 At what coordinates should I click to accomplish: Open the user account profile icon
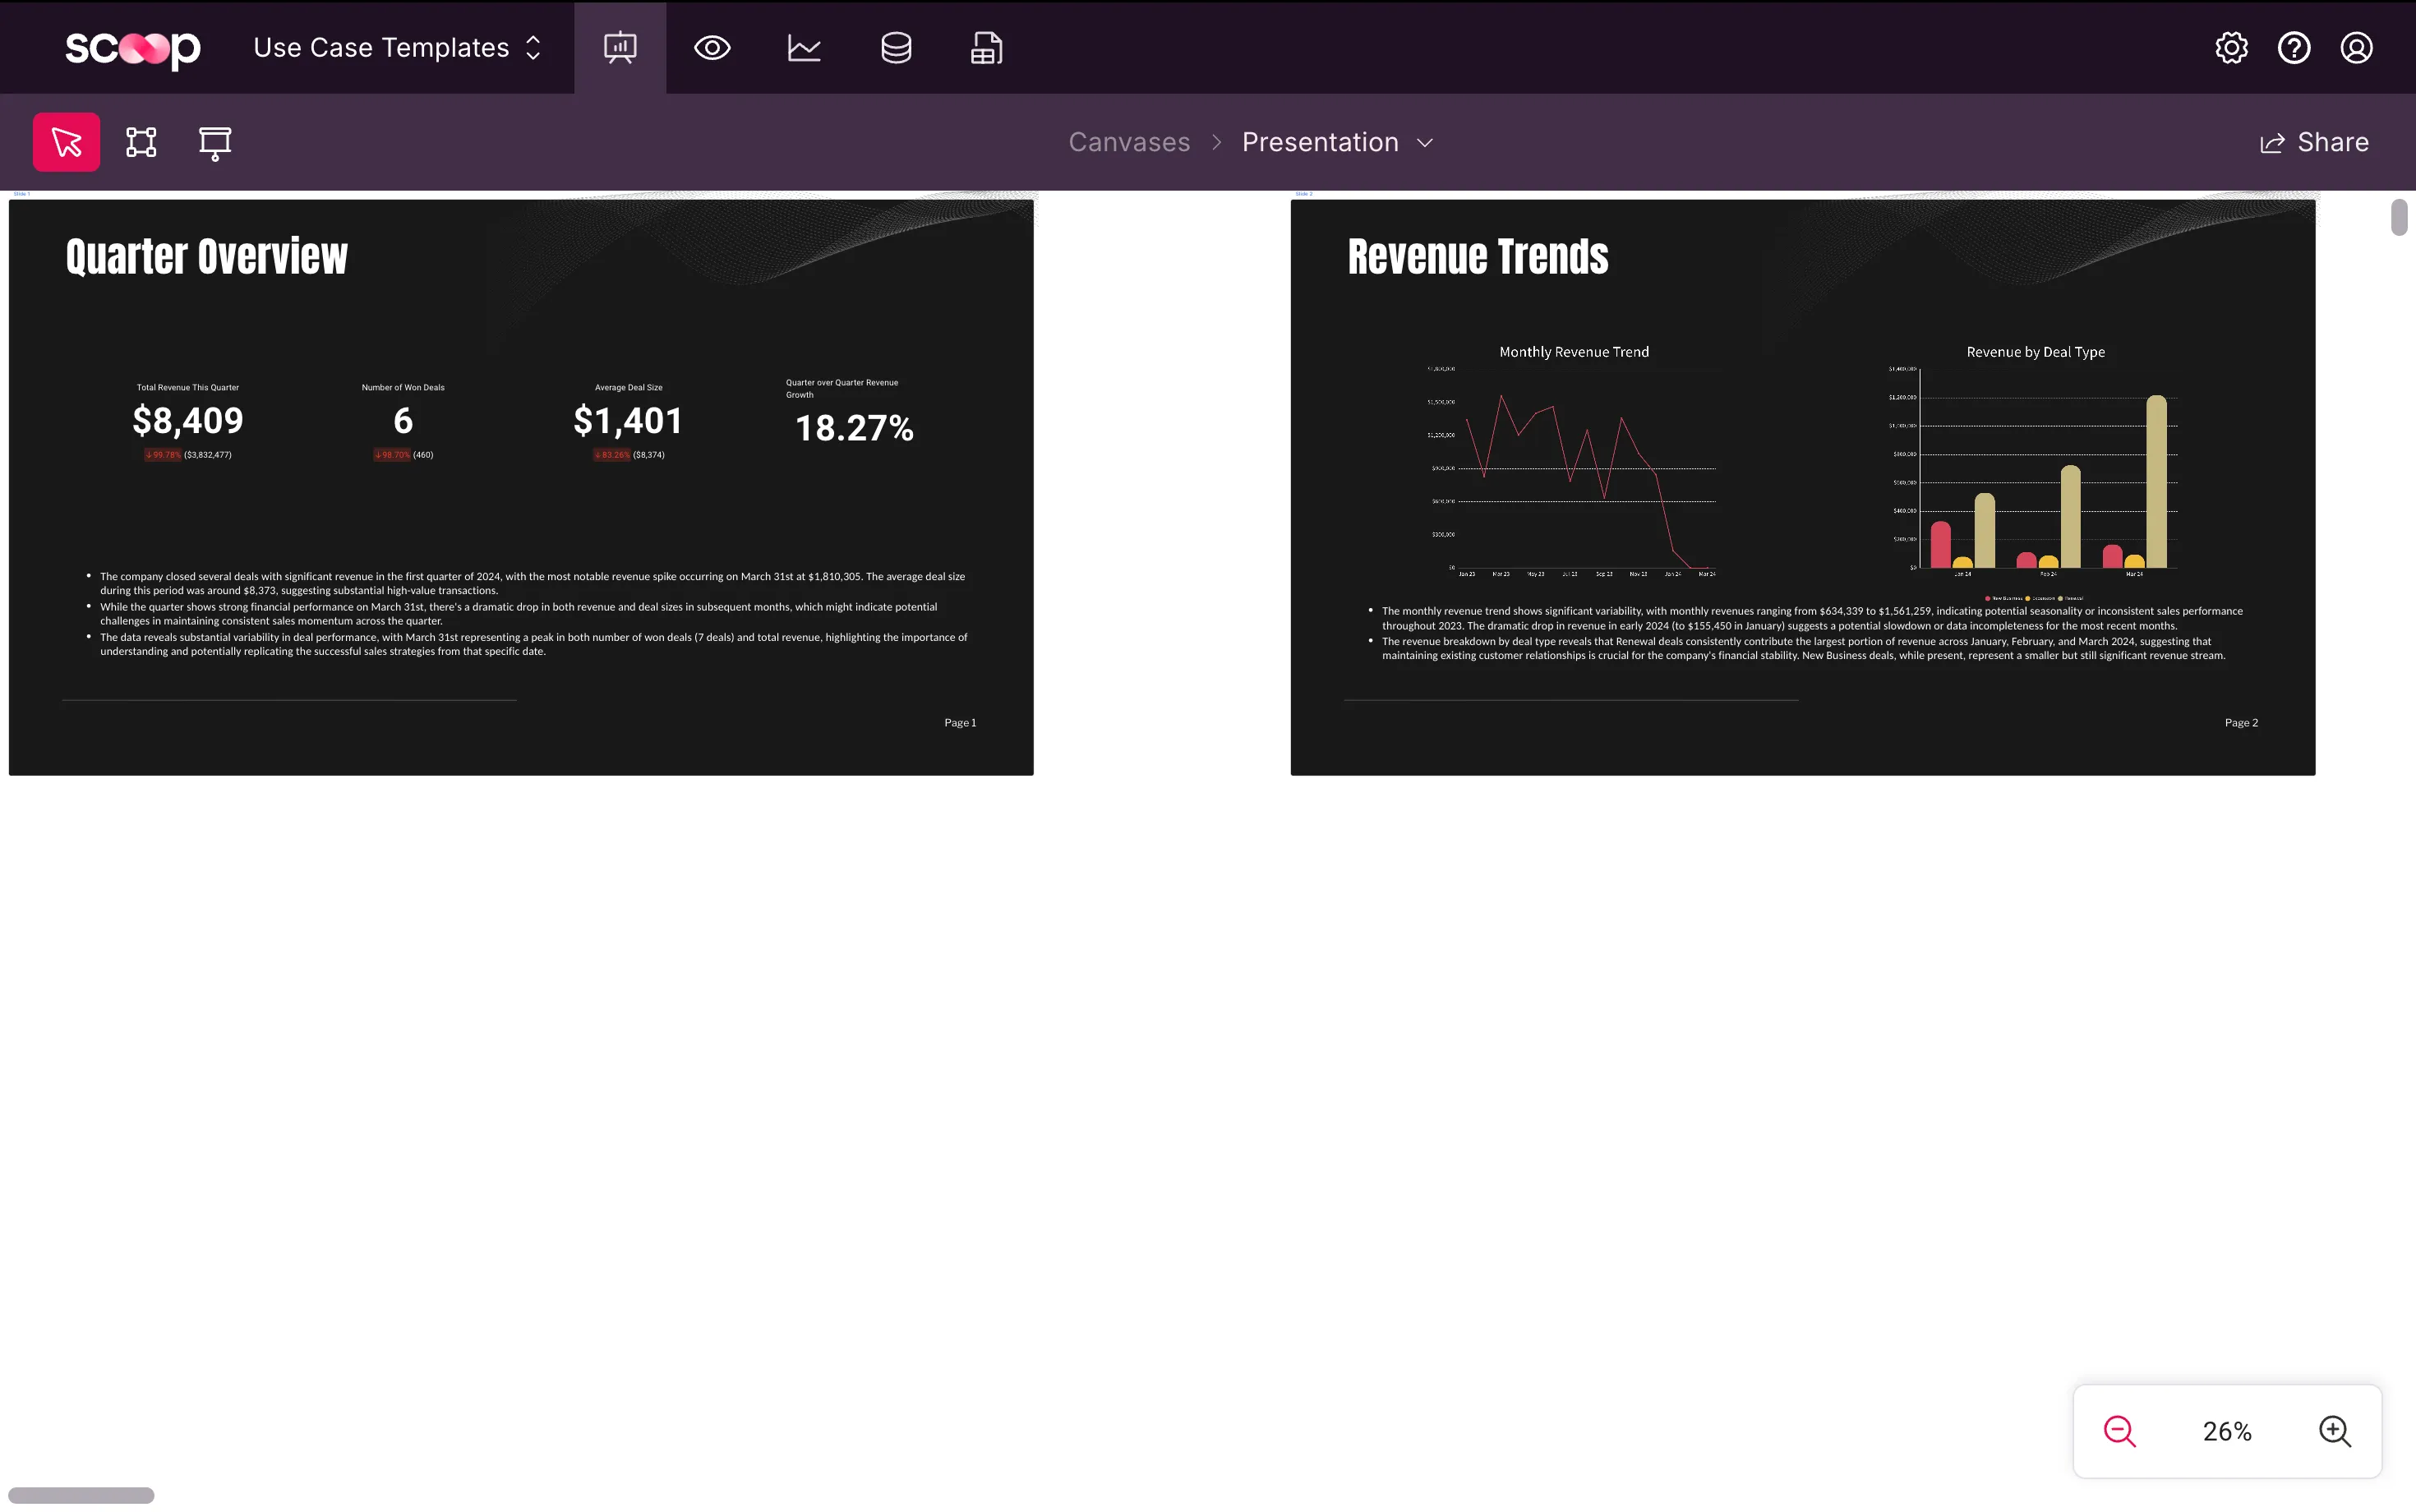[2357, 48]
